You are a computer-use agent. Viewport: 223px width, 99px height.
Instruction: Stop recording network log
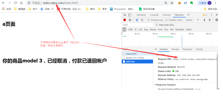point(124,20)
